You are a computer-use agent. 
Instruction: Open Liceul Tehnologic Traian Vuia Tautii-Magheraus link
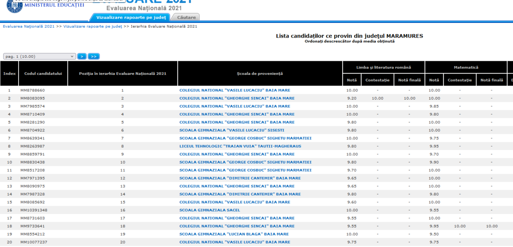240,146
